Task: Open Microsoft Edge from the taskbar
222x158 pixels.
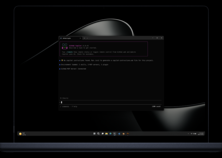Action: (x=110, y=134)
